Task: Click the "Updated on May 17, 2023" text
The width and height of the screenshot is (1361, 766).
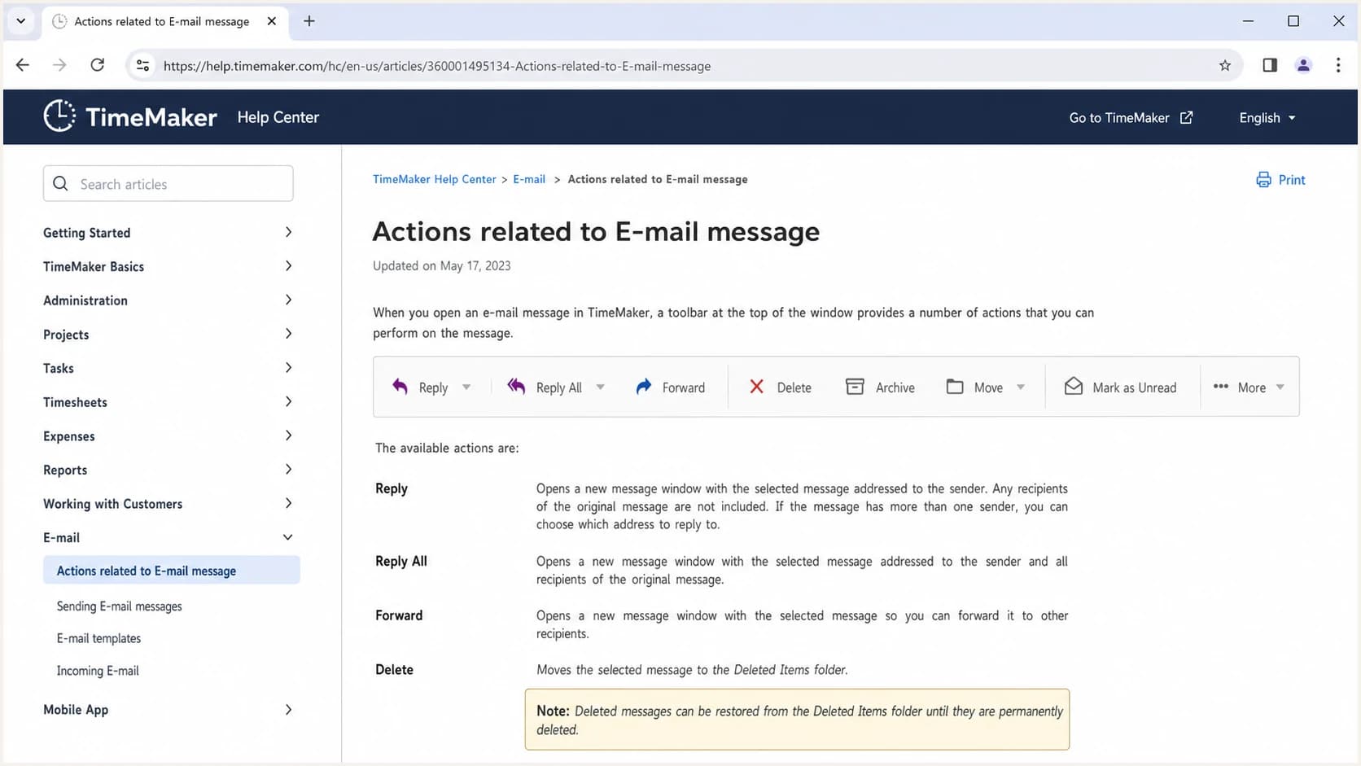Action: pyautogui.click(x=442, y=265)
